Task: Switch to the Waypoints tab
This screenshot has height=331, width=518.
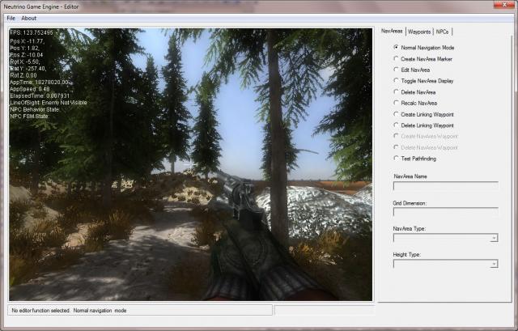Action: 419,32
